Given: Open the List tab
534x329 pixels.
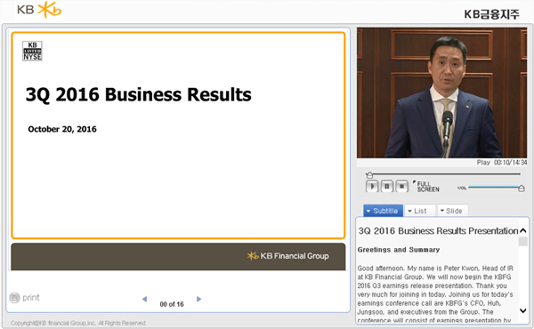Looking at the screenshot, I should 420,211.
